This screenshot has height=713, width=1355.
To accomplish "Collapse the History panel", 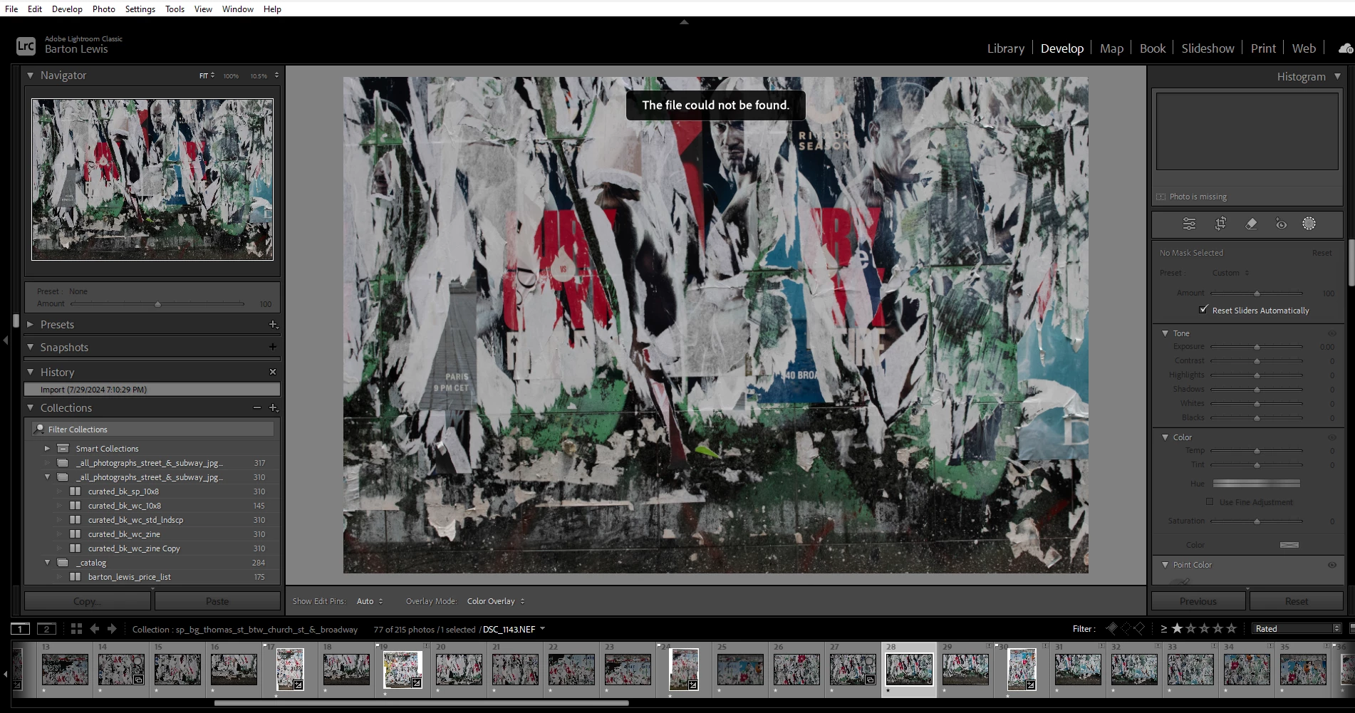I will (x=31, y=372).
